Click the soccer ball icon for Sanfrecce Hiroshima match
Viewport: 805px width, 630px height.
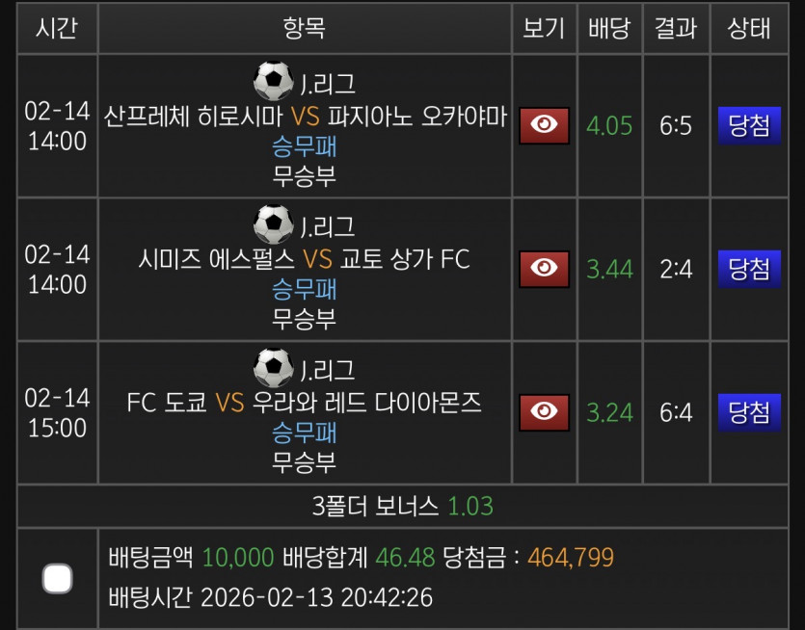[273, 82]
